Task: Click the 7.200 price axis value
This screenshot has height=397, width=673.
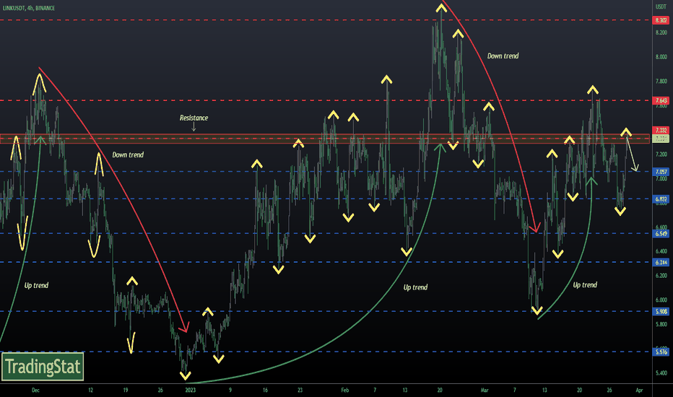Action: pyautogui.click(x=661, y=154)
